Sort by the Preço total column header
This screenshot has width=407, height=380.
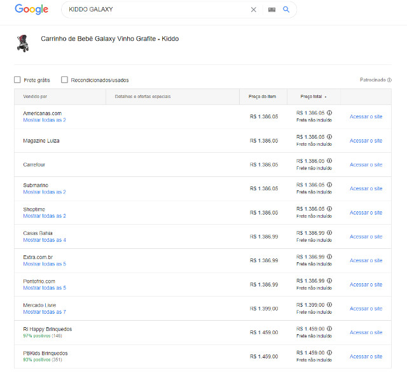click(x=314, y=97)
